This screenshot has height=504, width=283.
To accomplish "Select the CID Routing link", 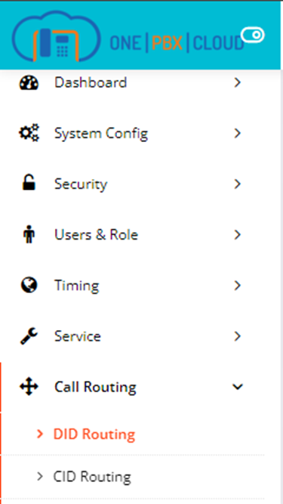I will 92,476.
